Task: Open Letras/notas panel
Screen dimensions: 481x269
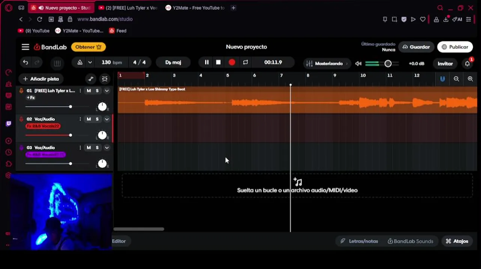Action: (x=359, y=241)
